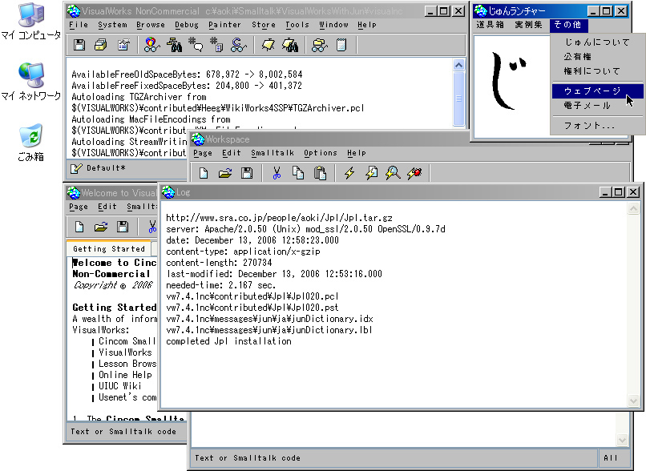Select the Getting Started tab in Welcome window

tap(109, 248)
